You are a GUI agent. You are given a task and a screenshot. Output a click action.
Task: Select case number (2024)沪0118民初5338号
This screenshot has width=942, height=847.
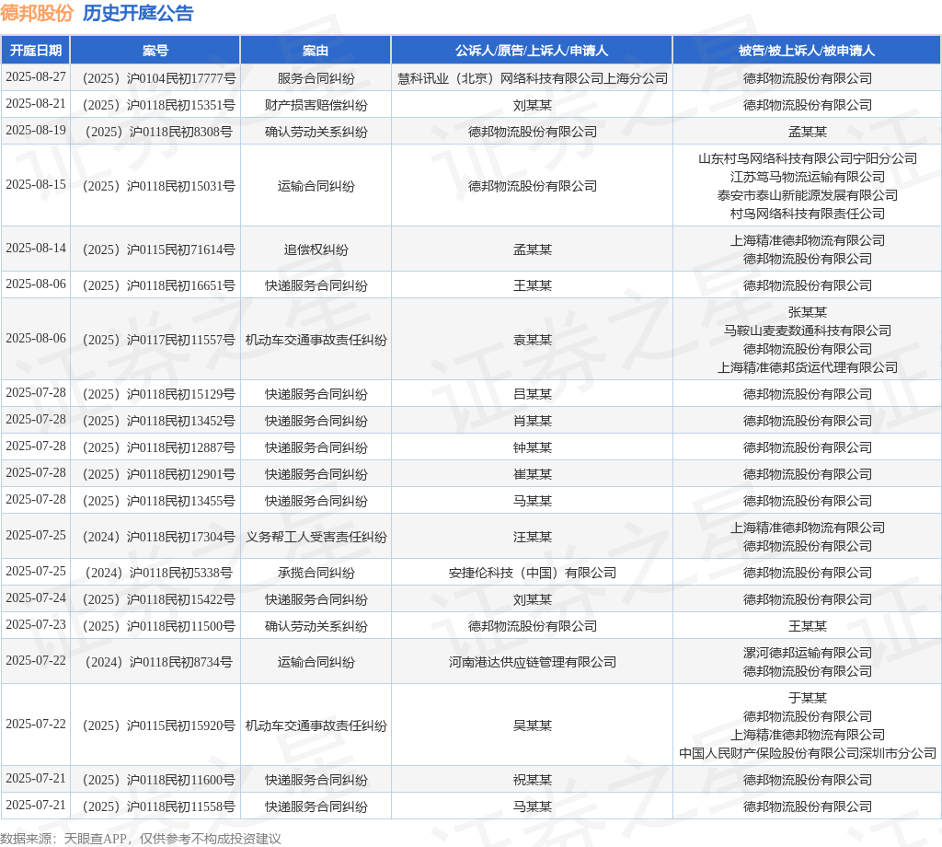[x=158, y=573]
